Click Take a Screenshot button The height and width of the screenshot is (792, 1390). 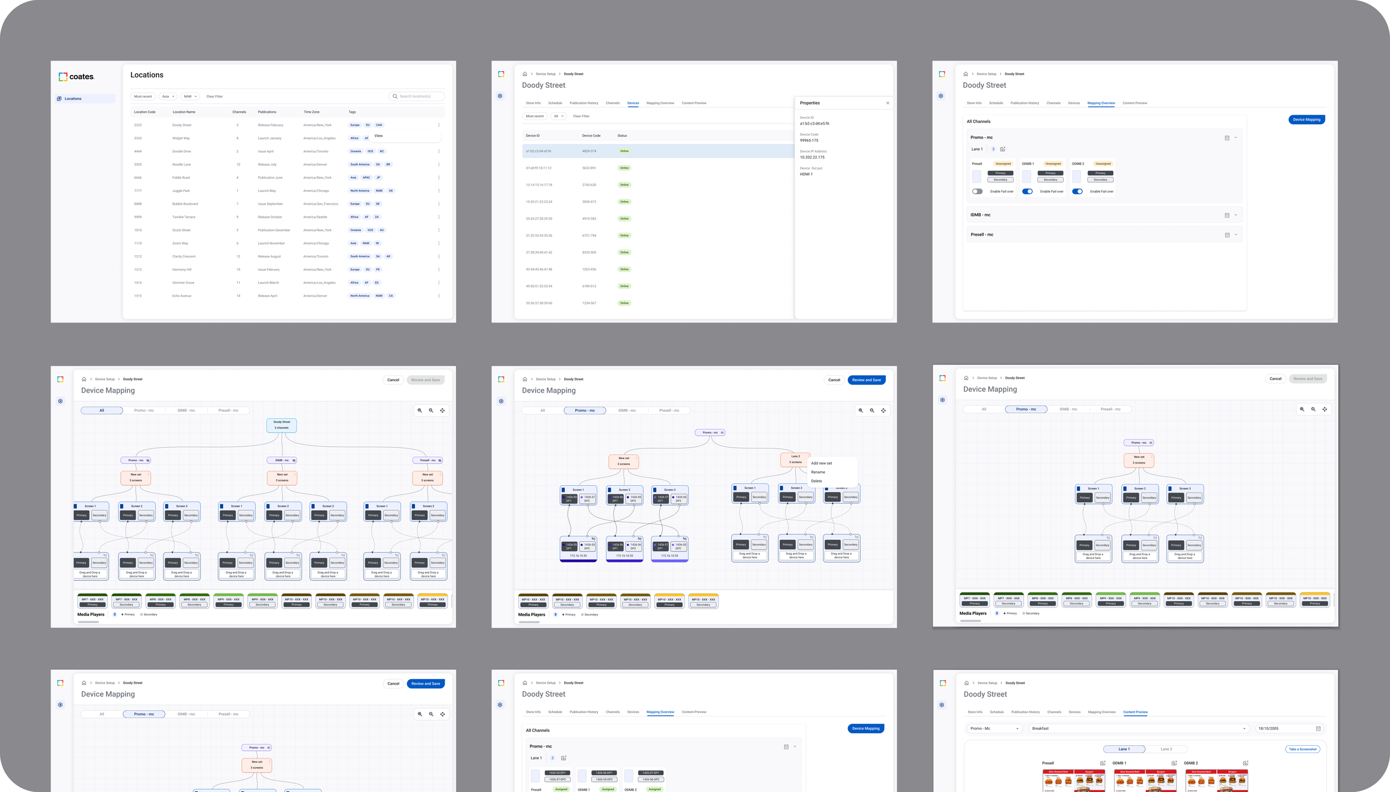pos(1302,749)
